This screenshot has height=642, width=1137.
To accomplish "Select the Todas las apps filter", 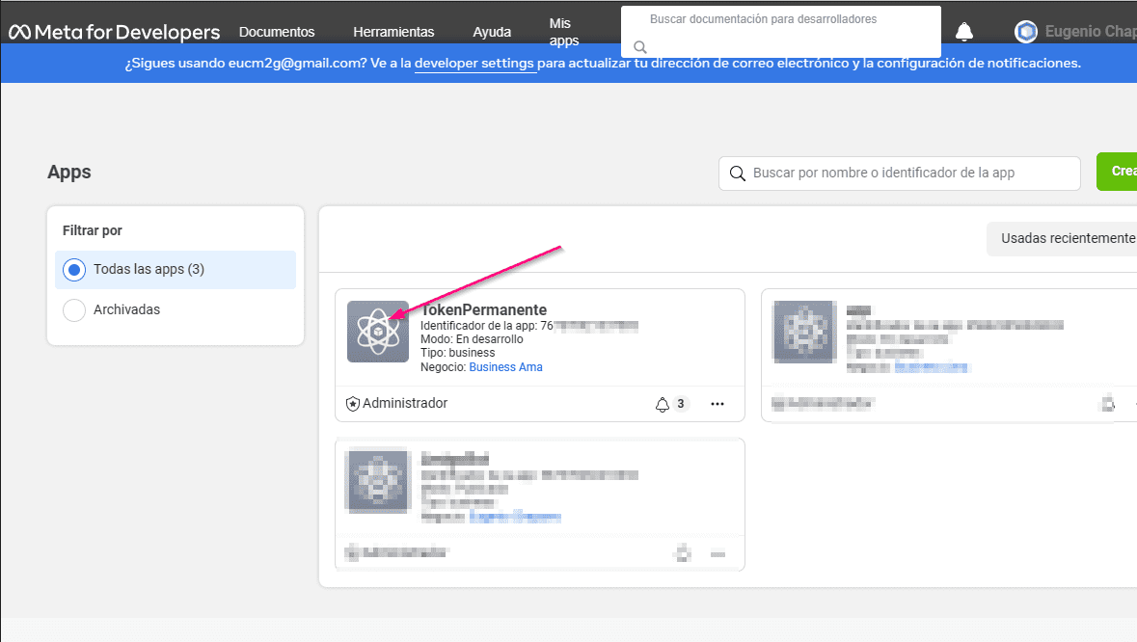I will pyautogui.click(x=74, y=270).
